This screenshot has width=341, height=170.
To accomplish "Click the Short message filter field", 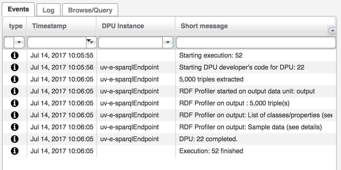I will (x=256, y=42).
